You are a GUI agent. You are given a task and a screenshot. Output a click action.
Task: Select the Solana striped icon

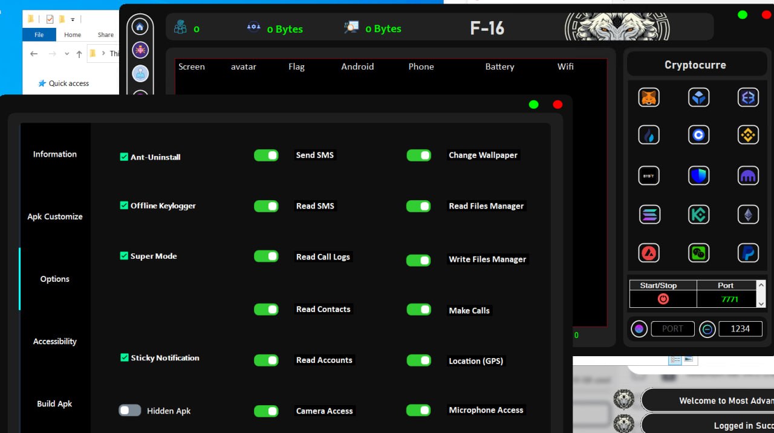click(649, 214)
